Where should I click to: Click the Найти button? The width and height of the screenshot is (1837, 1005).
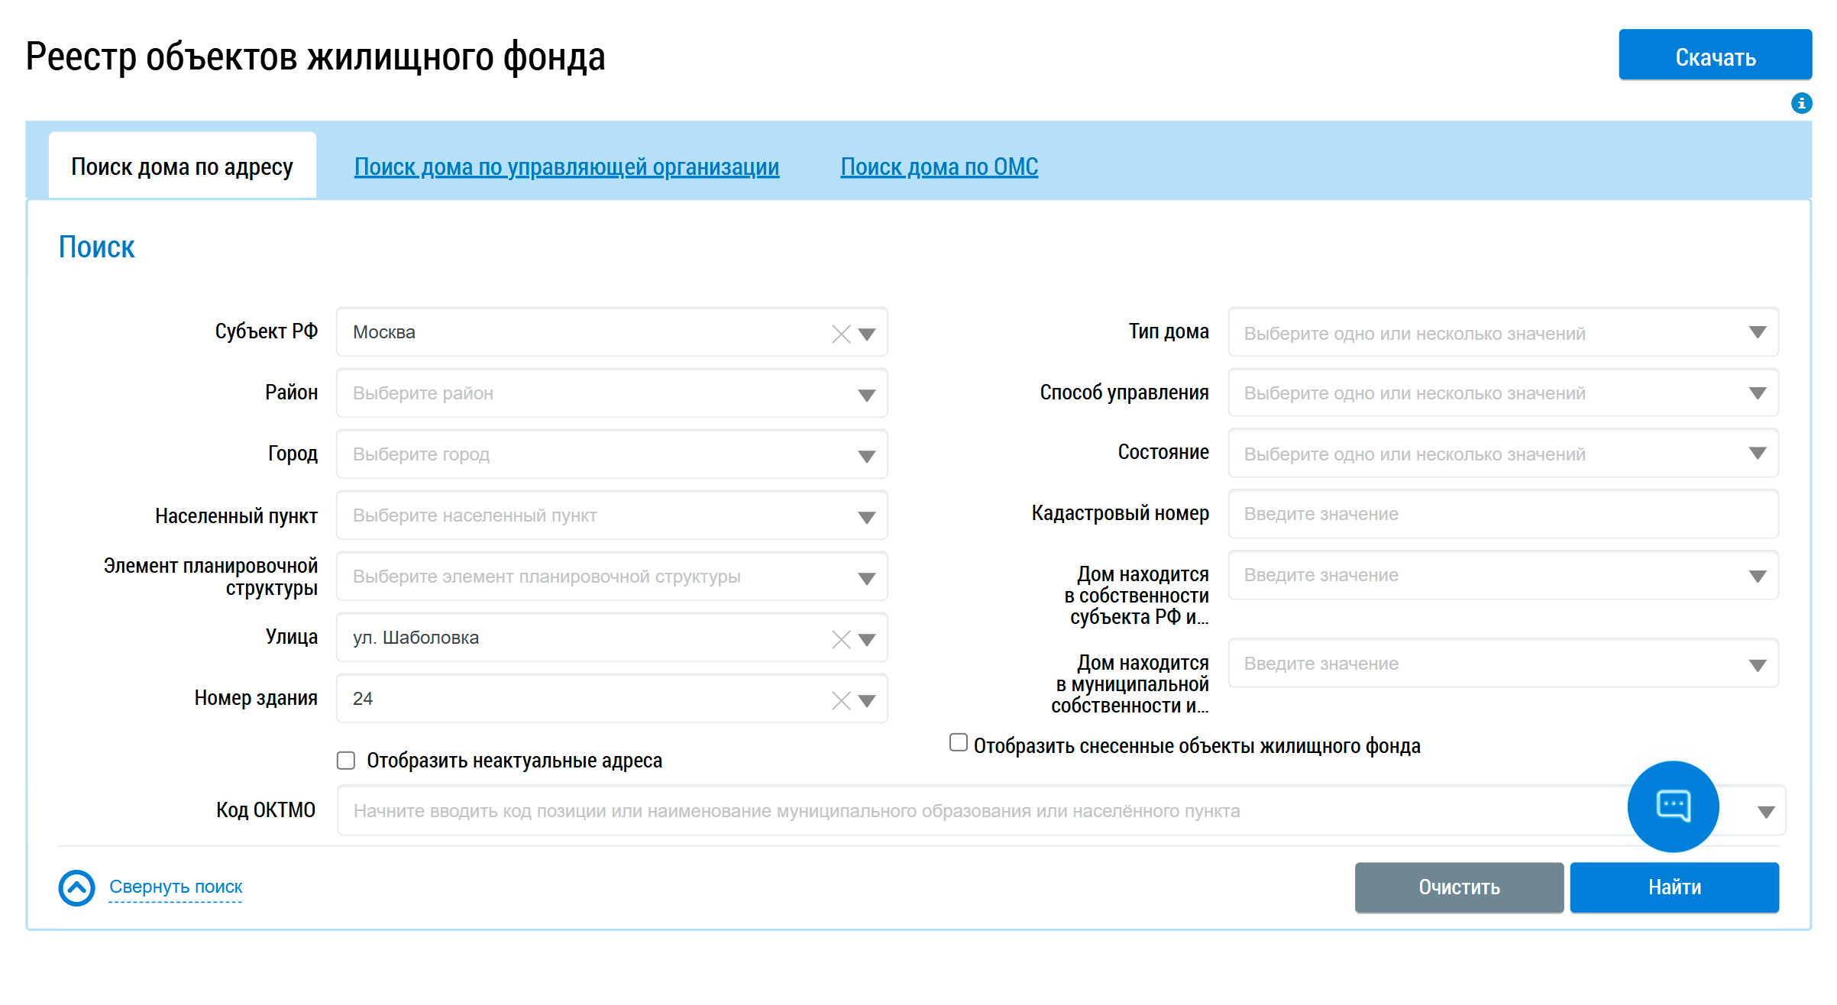pos(1674,887)
